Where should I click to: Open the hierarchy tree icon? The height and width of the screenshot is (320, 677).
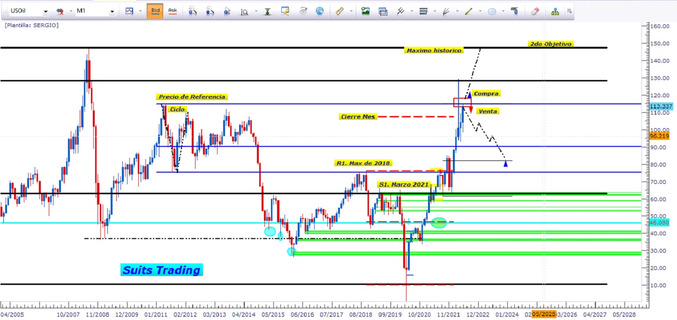coord(555,11)
